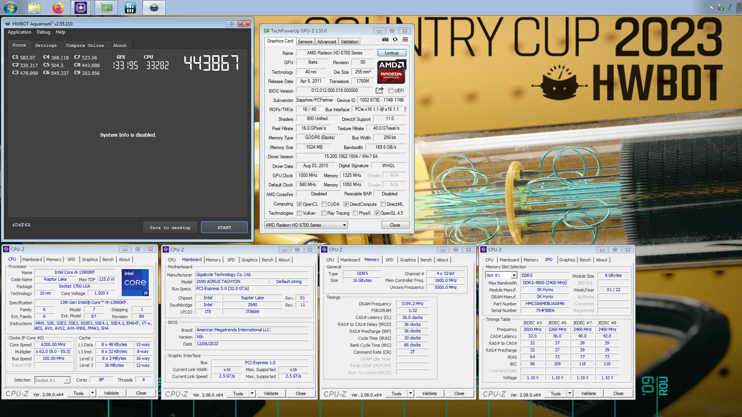Expand Tools arrow in CPU-Z SPD window
This screenshot has height=417, width=742.
570,393
